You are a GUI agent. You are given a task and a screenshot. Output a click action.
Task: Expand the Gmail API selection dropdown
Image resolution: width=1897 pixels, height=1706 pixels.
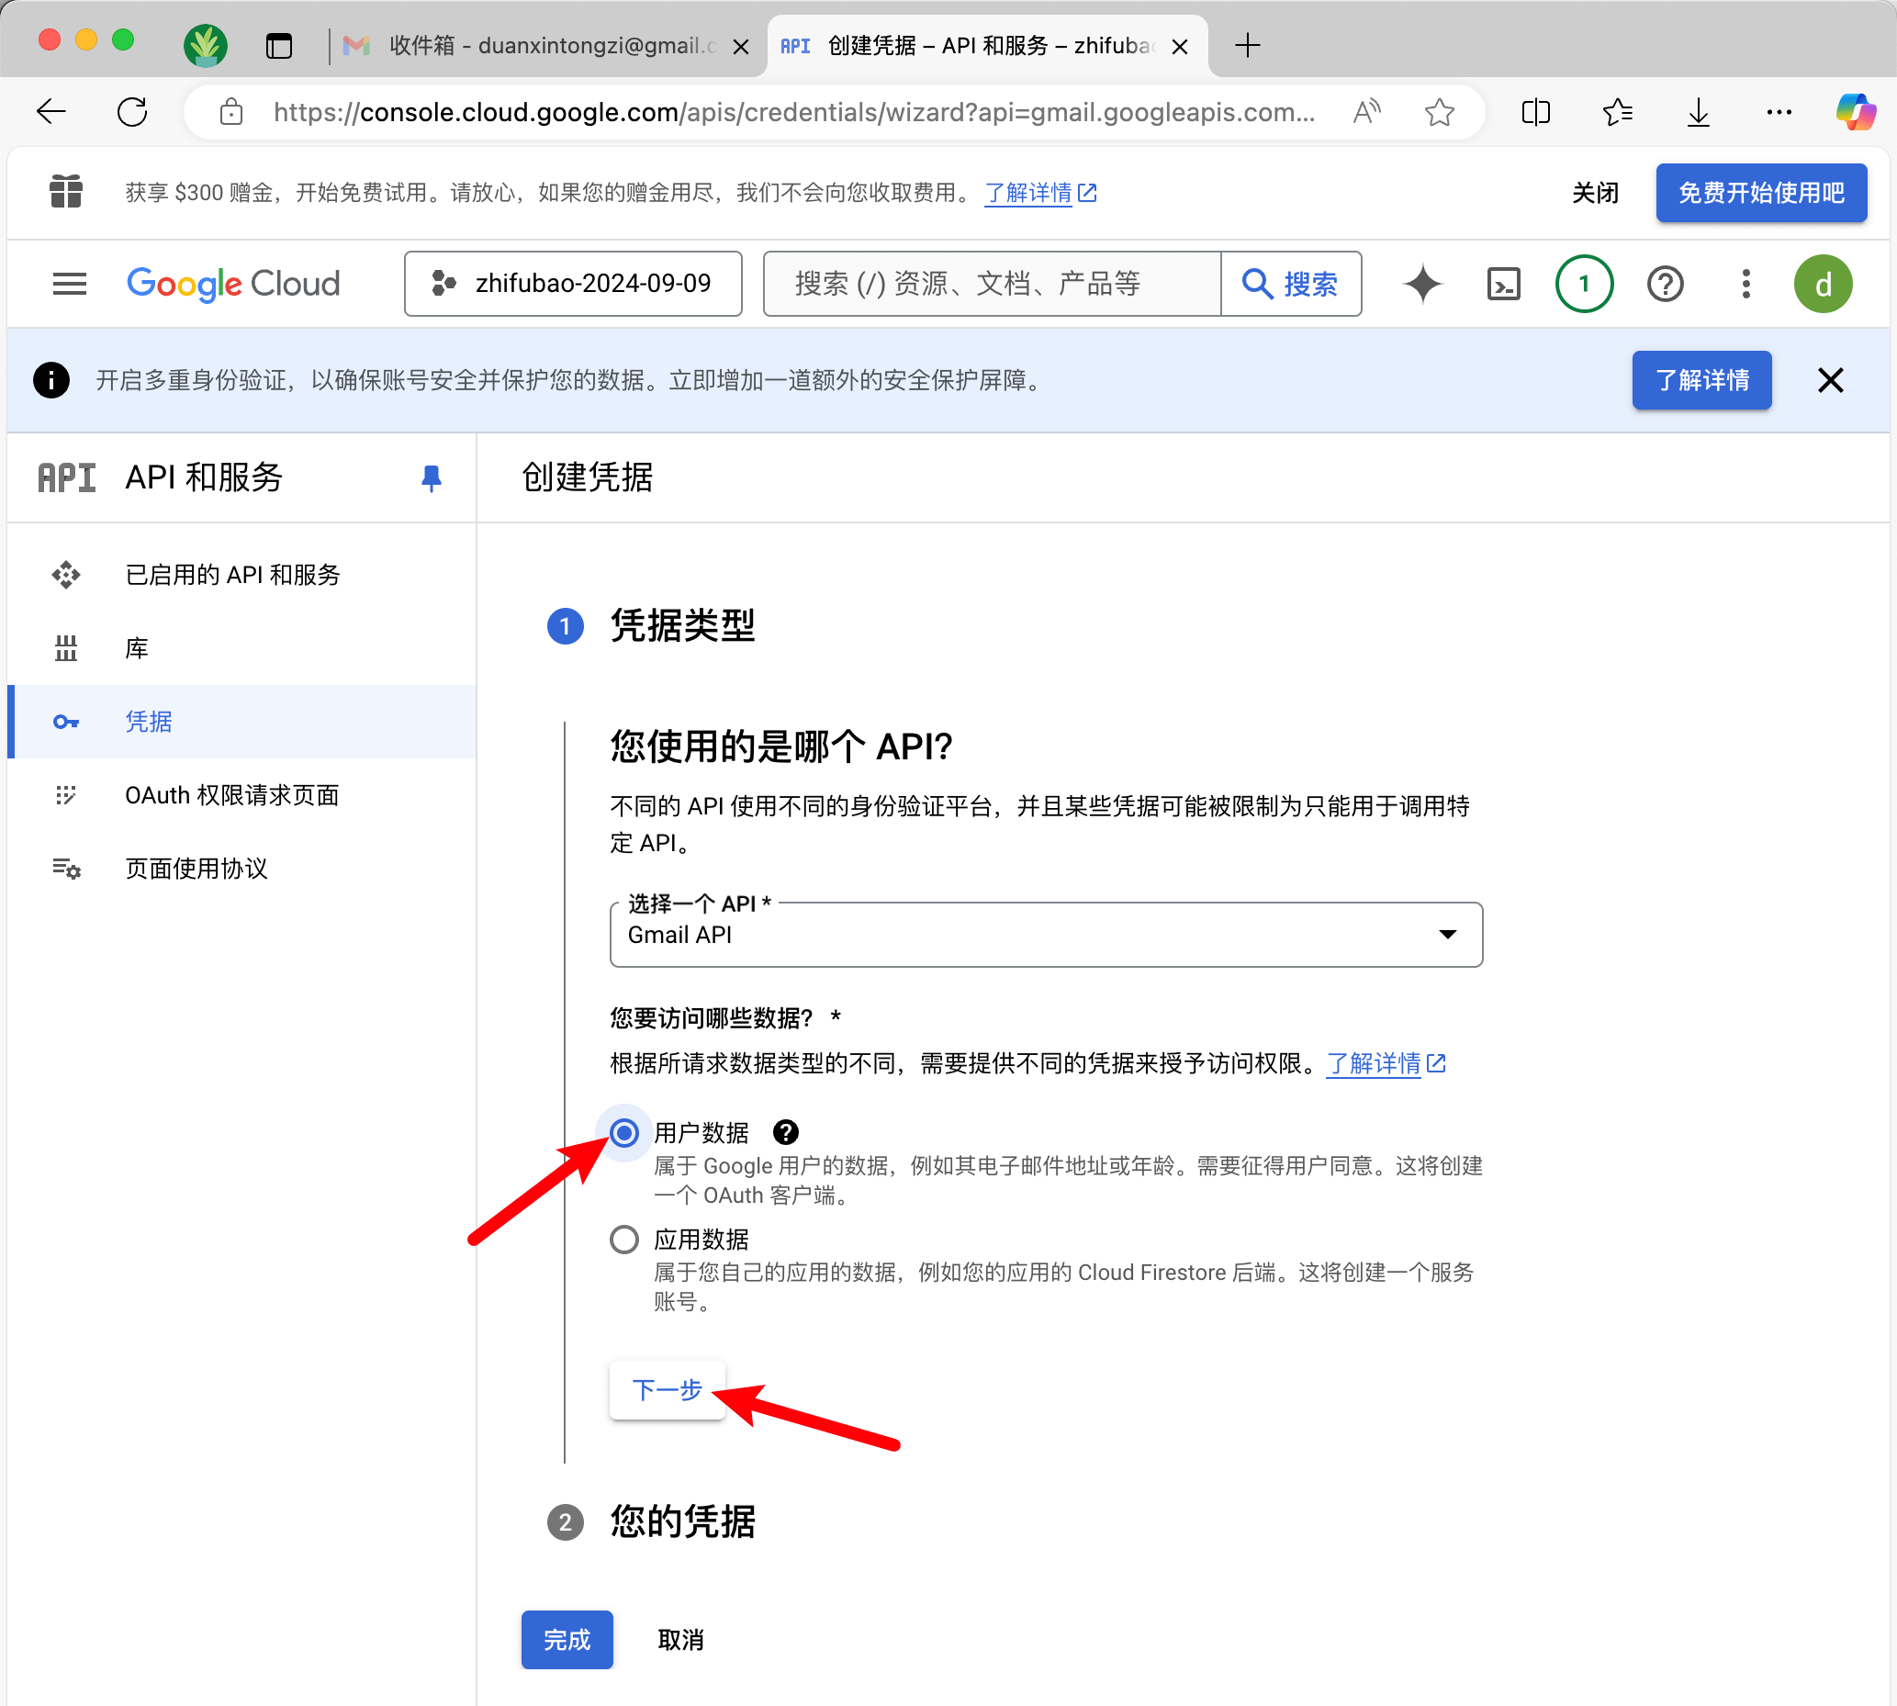pos(1045,934)
